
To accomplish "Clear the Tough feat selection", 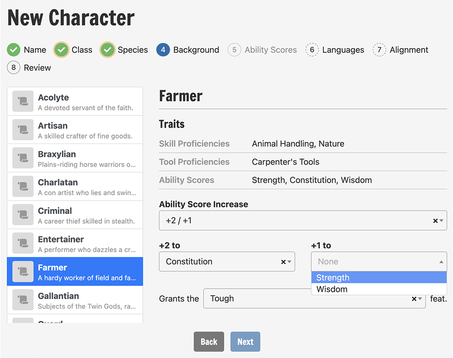I will pyautogui.click(x=414, y=299).
